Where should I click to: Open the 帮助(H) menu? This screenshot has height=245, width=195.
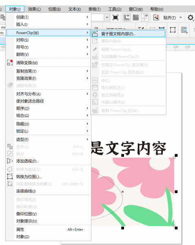click(157, 9)
